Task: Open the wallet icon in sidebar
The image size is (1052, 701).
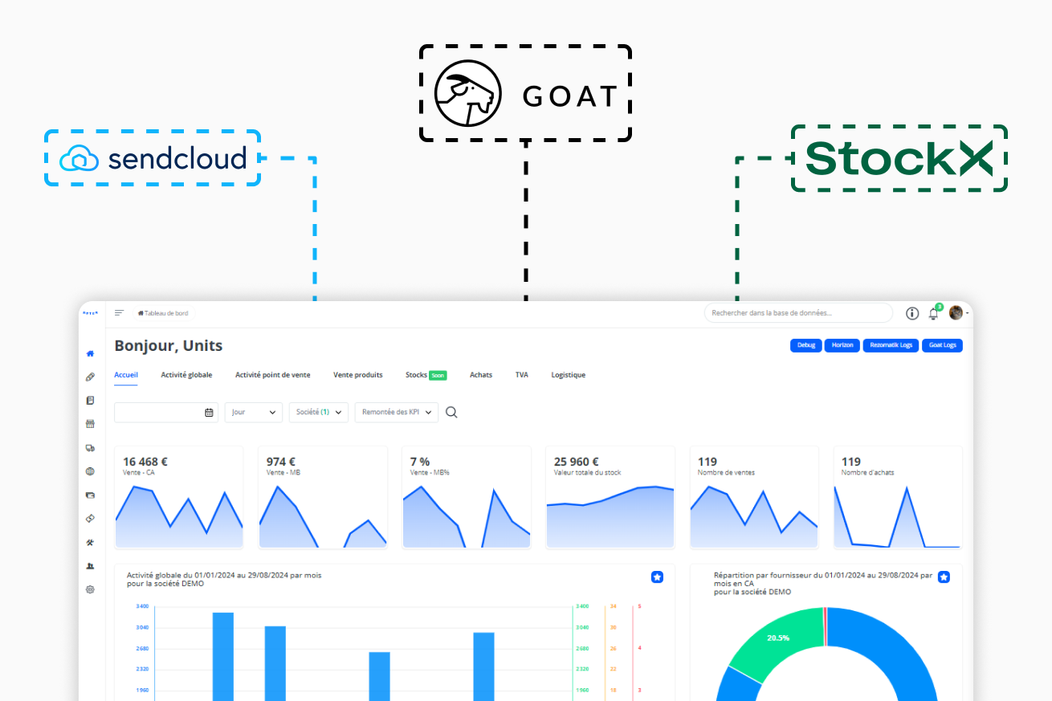Action: pyautogui.click(x=90, y=495)
